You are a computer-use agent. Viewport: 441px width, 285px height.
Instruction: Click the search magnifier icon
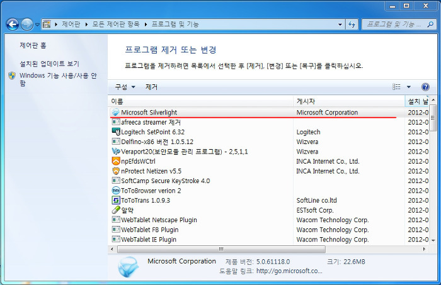coord(430,25)
